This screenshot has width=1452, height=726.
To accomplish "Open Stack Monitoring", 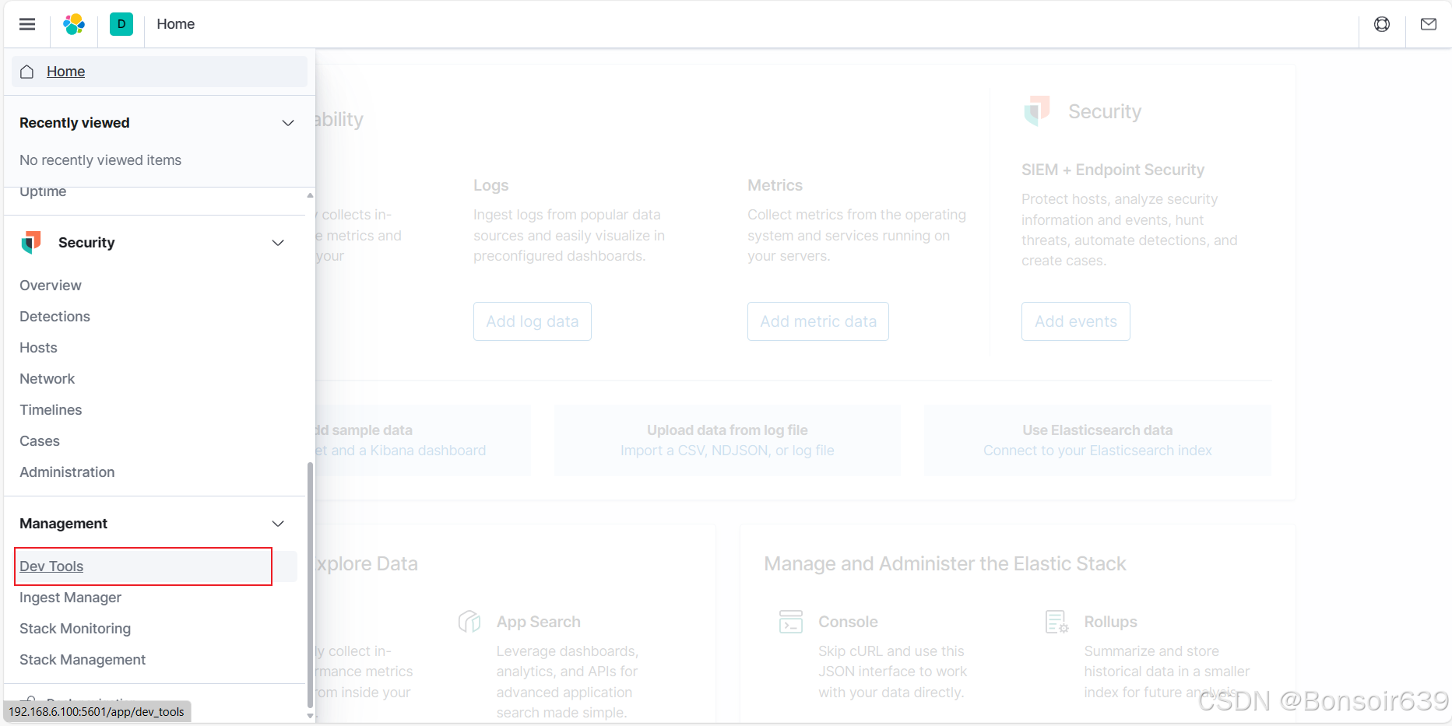I will pyautogui.click(x=75, y=629).
